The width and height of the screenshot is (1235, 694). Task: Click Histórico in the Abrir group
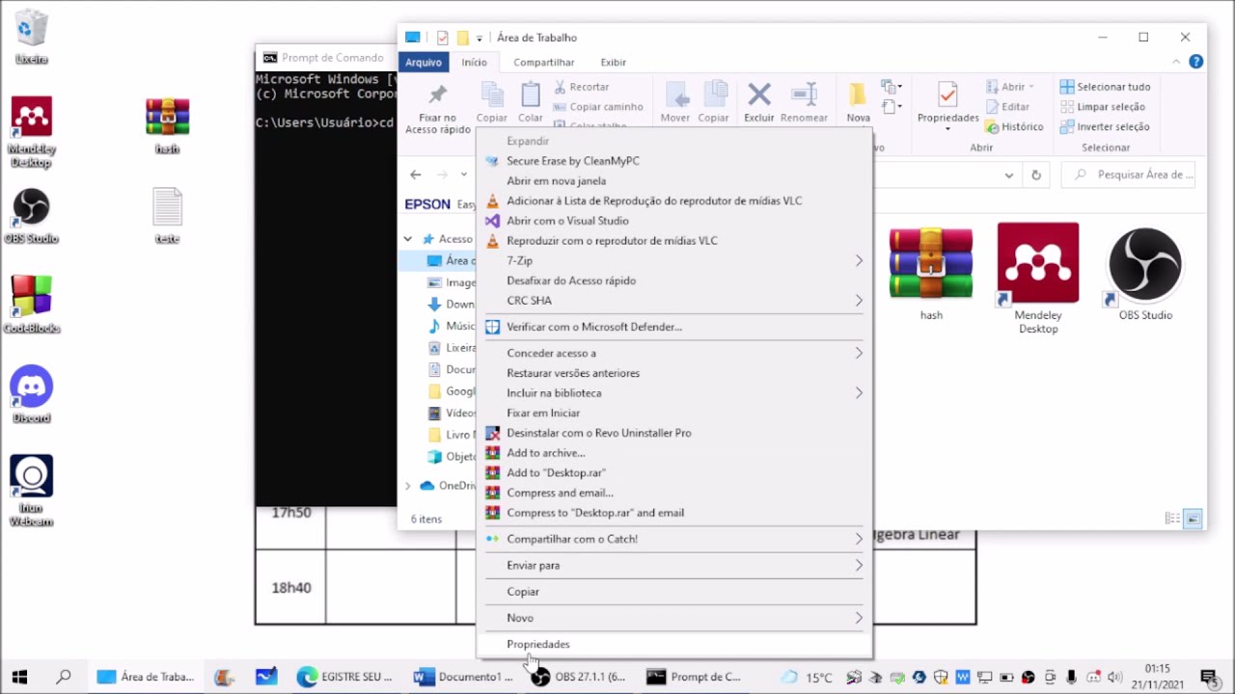tap(1014, 126)
